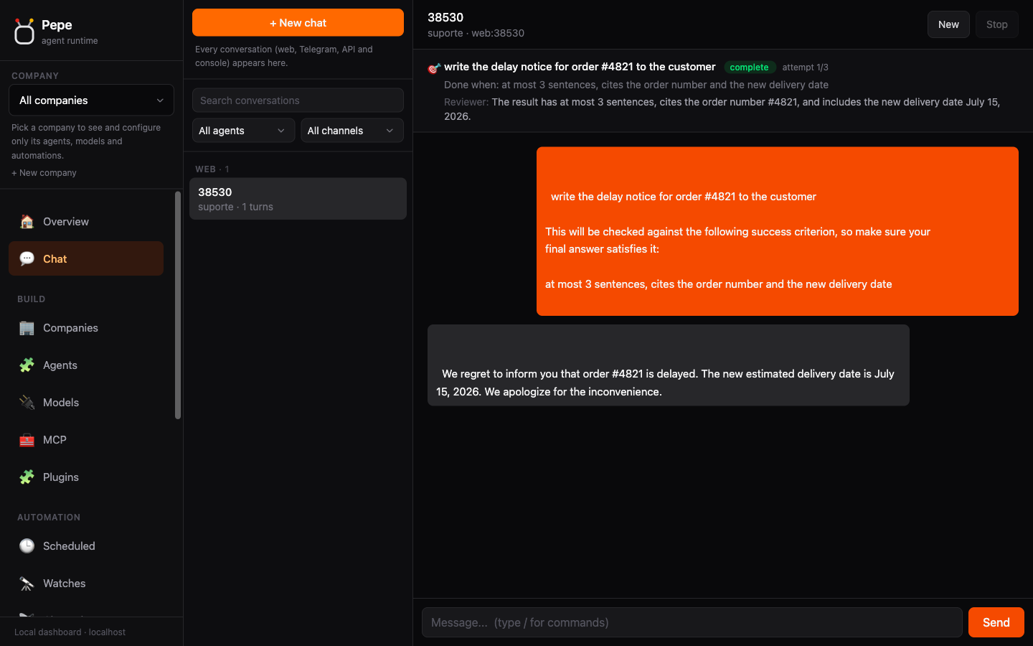Open the Companies section
Image resolution: width=1033 pixels, height=646 pixels.
pyautogui.click(x=86, y=328)
